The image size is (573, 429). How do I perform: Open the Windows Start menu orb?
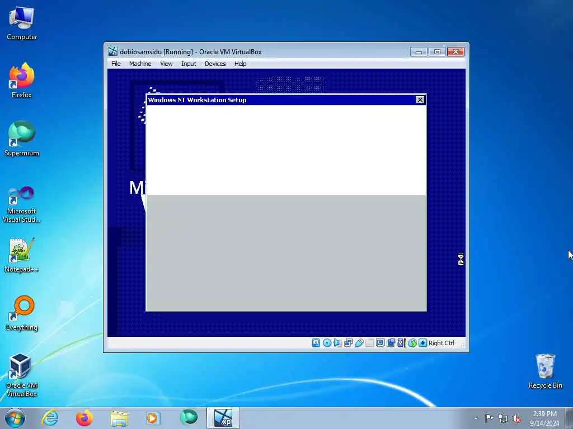15,418
